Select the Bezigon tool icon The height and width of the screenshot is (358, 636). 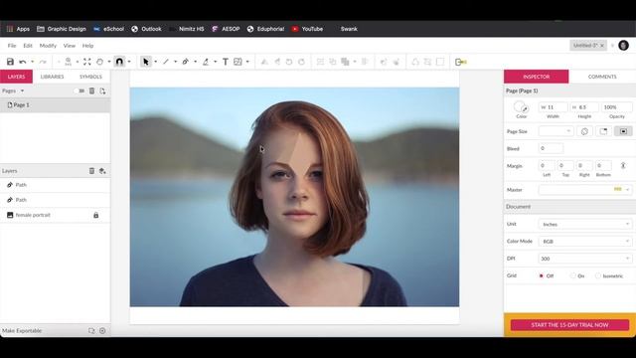point(206,62)
